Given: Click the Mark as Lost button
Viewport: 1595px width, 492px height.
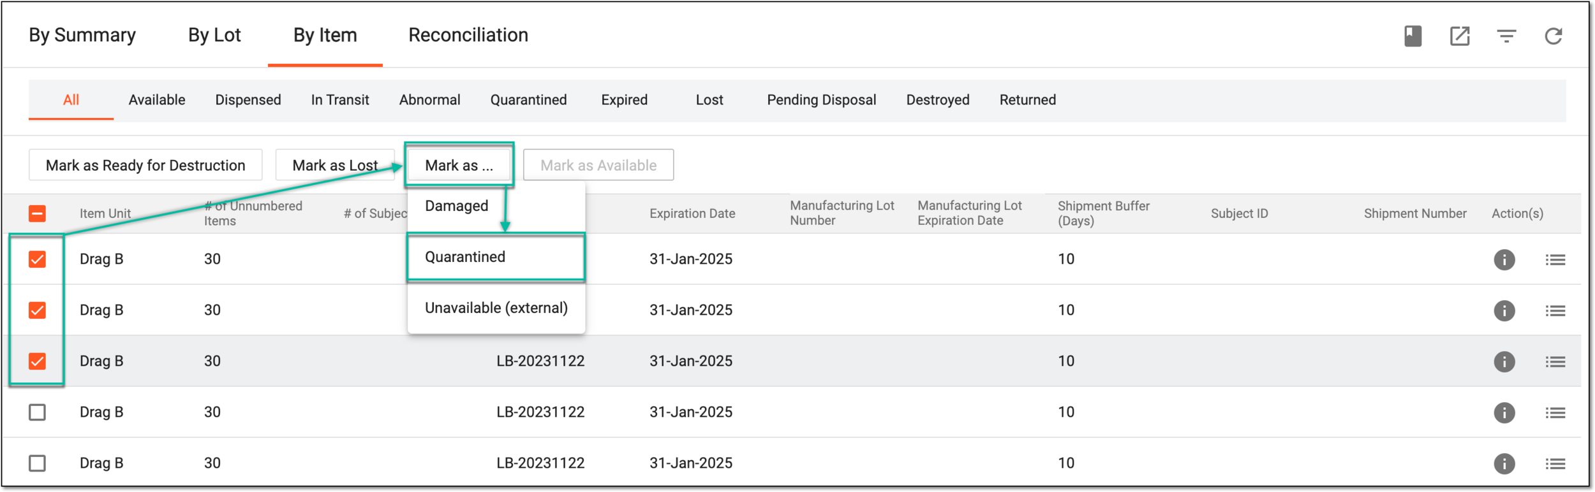Looking at the screenshot, I should point(335,165).
